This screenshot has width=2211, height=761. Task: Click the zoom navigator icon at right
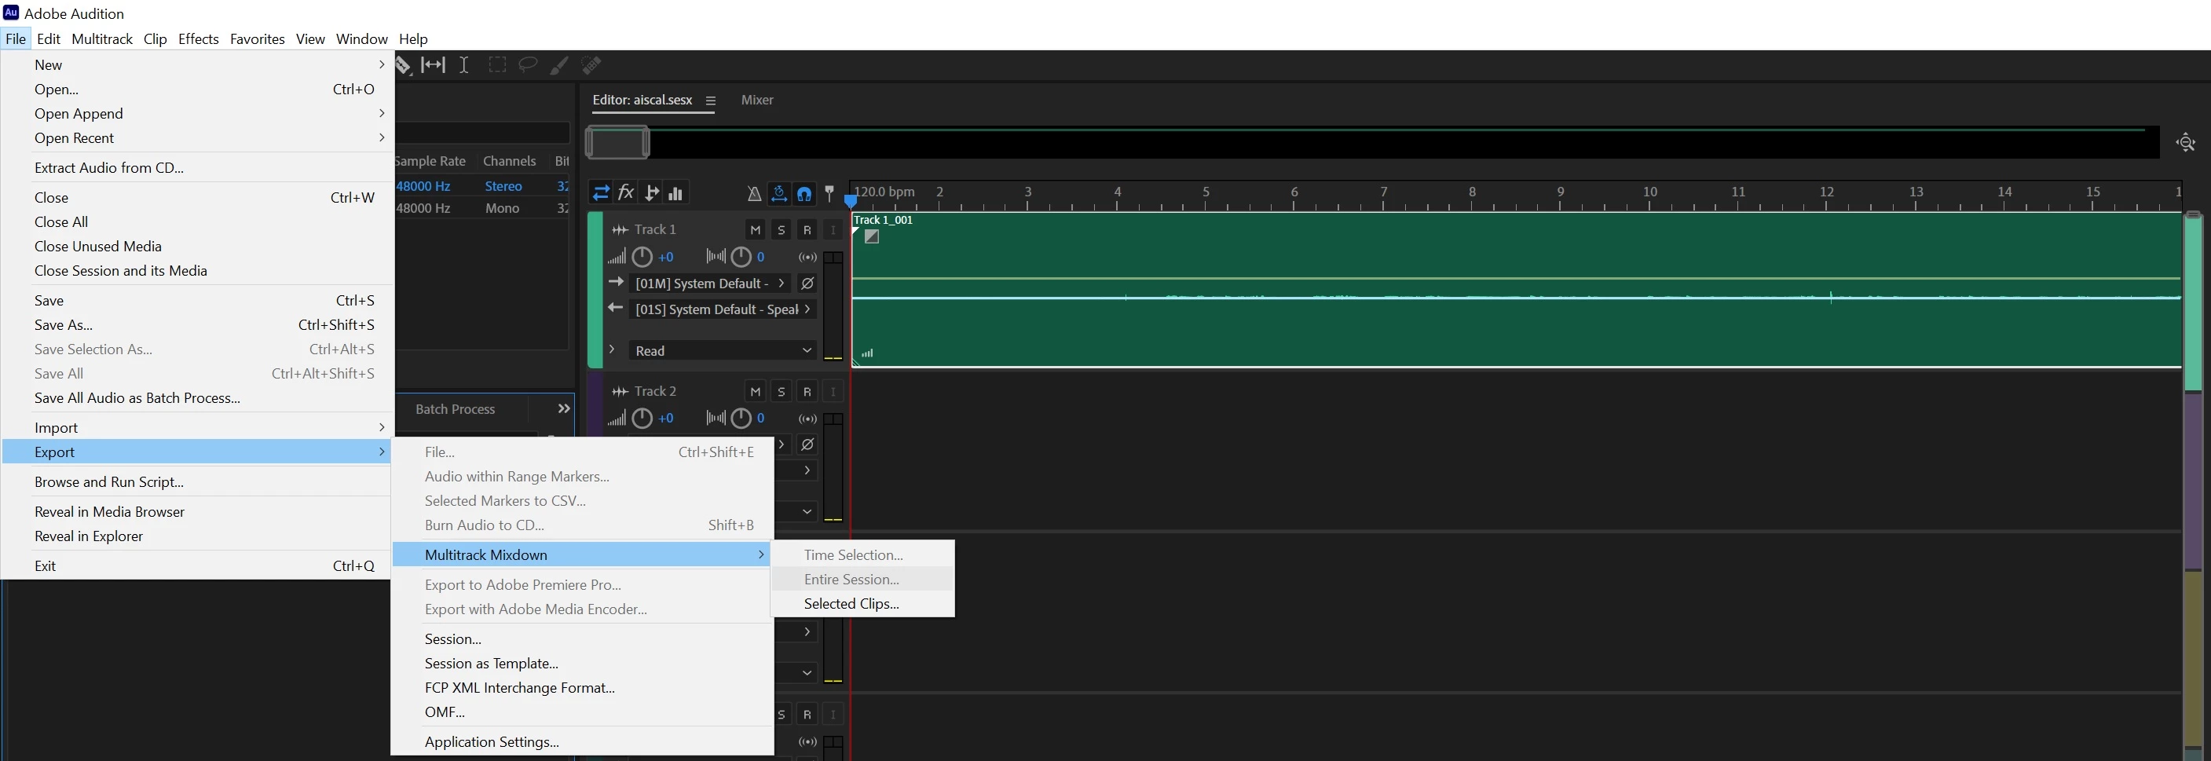coord(2186,142)
